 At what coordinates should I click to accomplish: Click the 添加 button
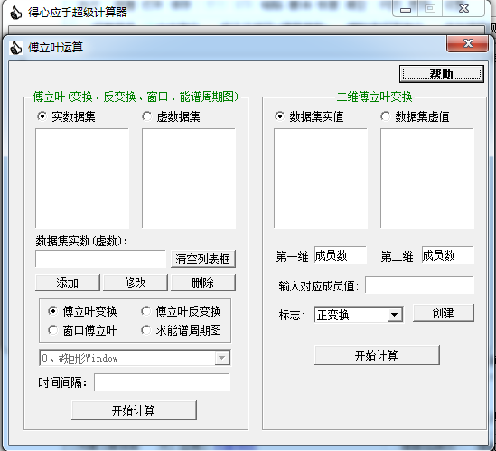68,282
